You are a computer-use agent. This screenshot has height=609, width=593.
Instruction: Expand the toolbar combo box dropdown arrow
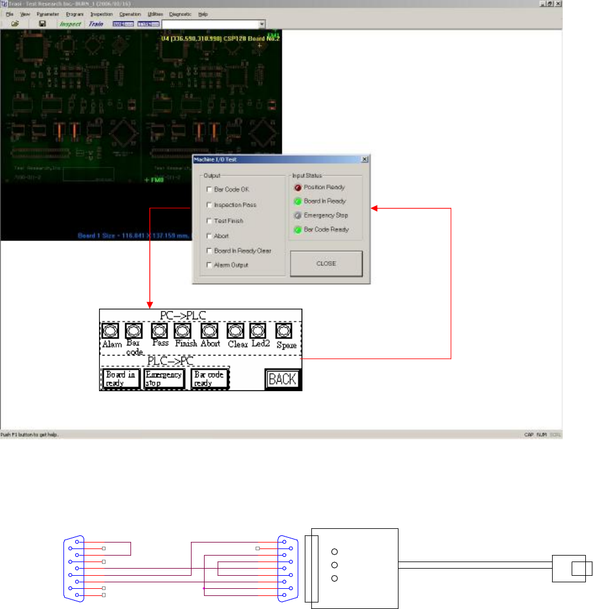(262, 24)
